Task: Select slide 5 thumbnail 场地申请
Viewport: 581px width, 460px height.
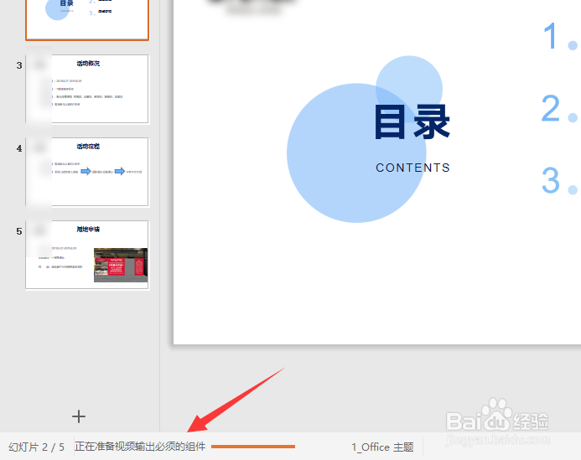Action: (x=87, y=255)
